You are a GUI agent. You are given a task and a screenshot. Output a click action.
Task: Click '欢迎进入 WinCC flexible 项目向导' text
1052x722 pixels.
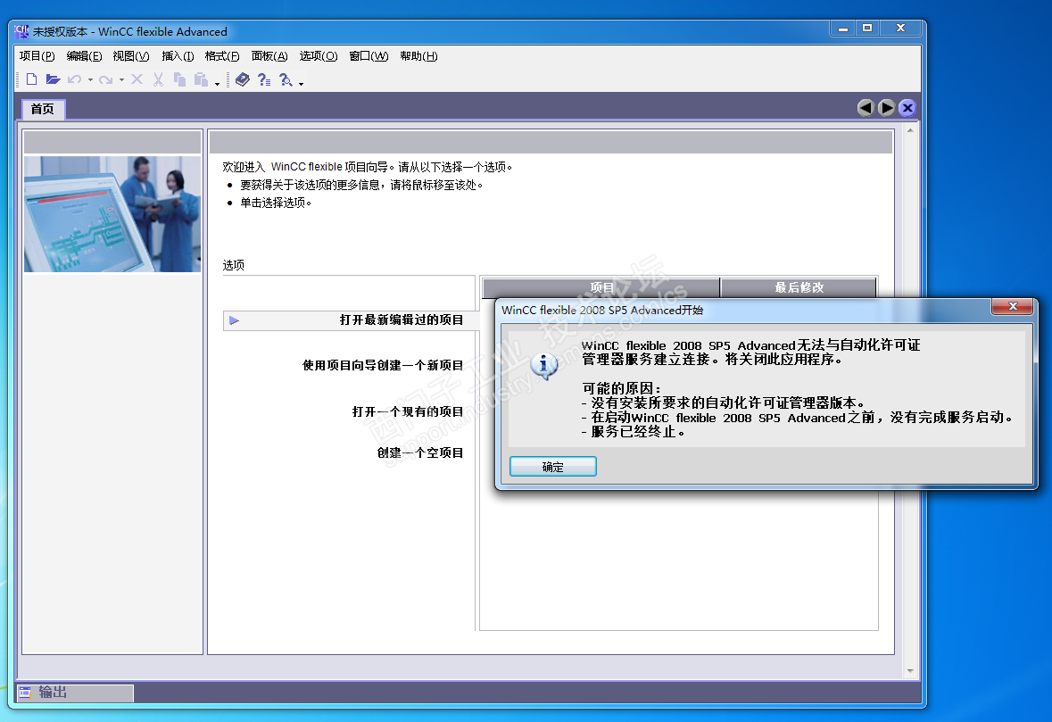point(305,166)
